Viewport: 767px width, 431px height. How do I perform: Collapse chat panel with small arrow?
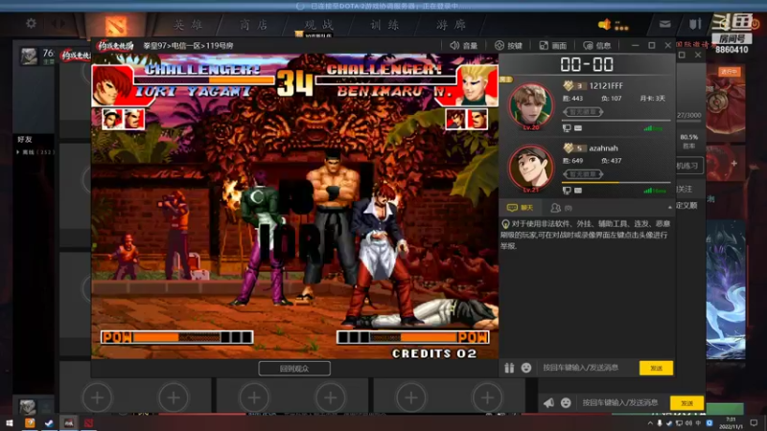click(669, 208)
